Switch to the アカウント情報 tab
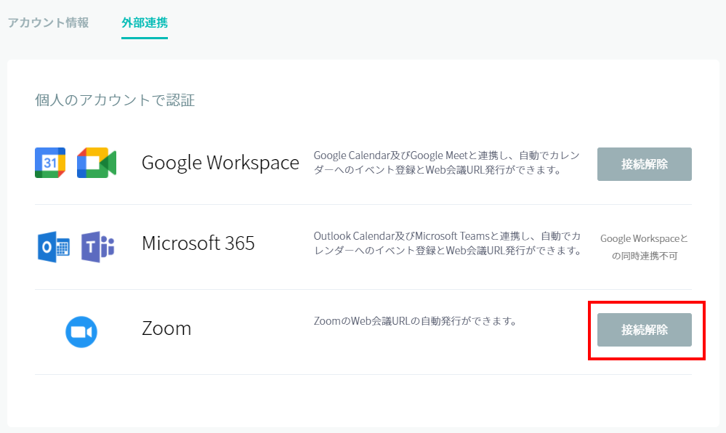 (x=48, y=22)
